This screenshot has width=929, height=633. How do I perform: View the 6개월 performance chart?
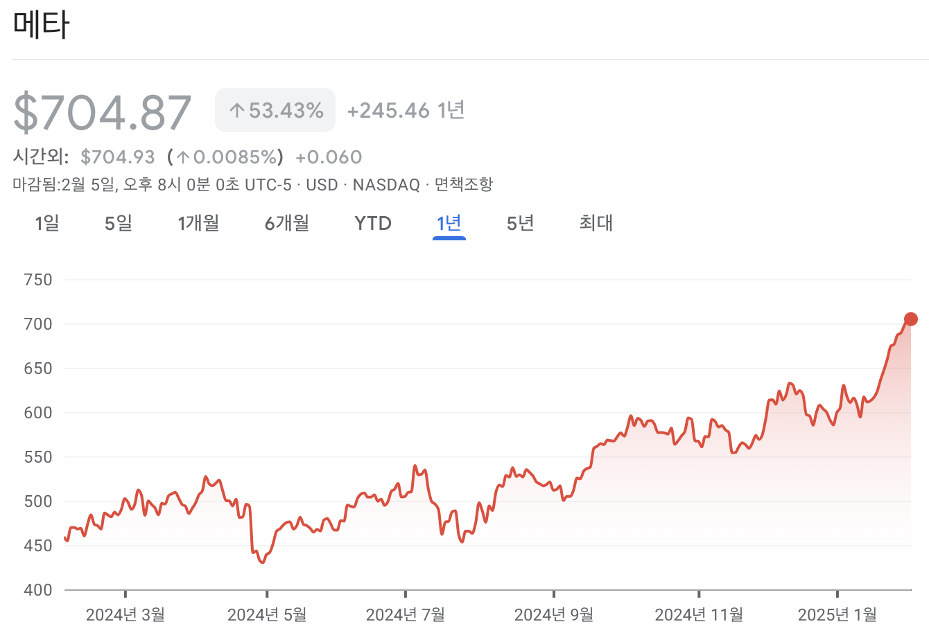[x=286, y=223]
